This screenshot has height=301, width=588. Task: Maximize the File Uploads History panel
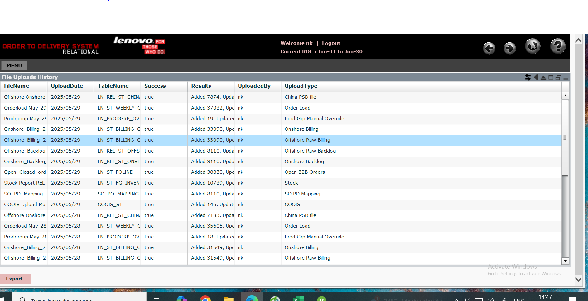point(551,77)
